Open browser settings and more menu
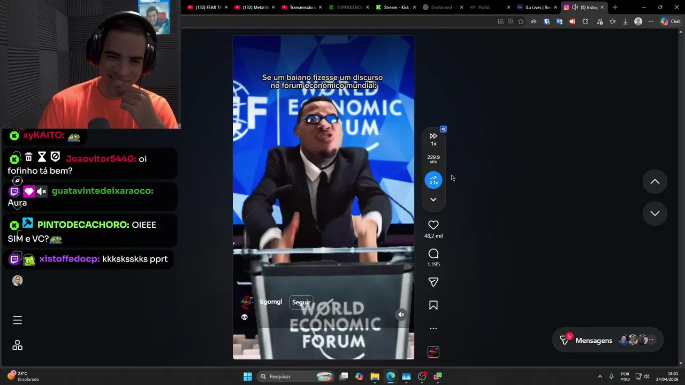Screen dimensions: 685x385 coord(651,21)
